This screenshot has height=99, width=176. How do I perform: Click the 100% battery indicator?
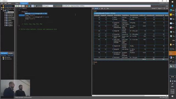tap(172, 77)
